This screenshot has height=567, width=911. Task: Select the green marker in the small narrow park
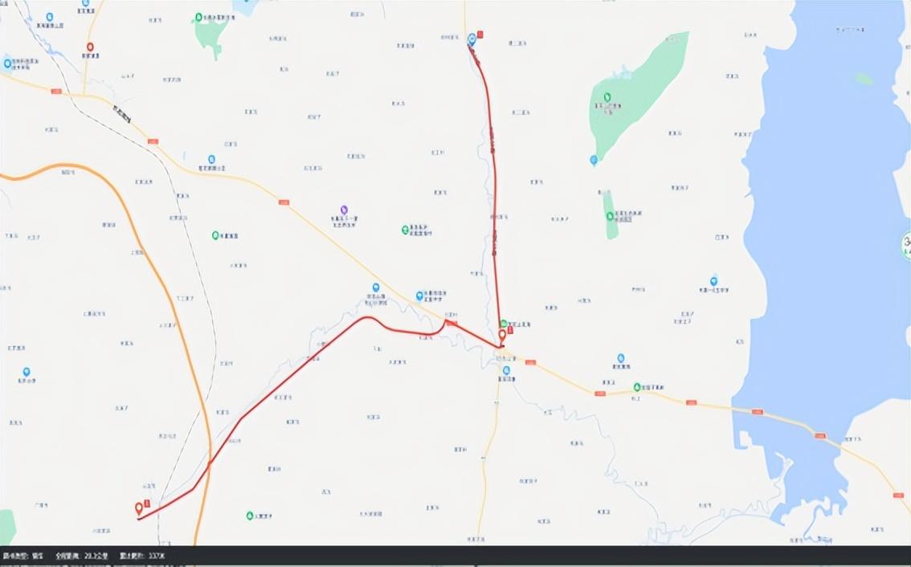pyautogui.click(x=610, y=216)
